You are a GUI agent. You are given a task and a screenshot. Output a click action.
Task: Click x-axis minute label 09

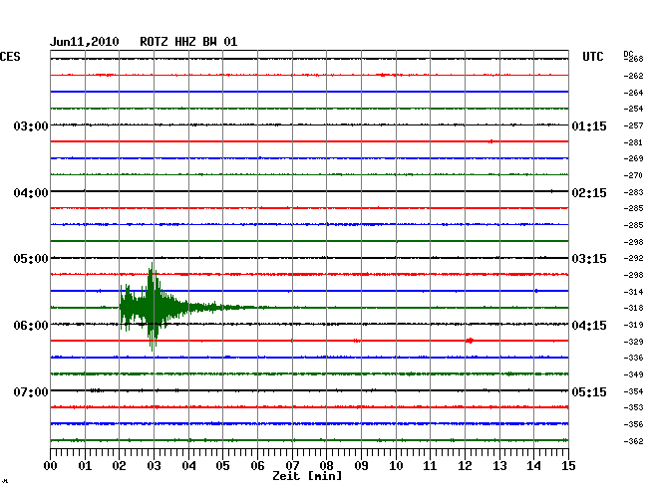point(361,466)
